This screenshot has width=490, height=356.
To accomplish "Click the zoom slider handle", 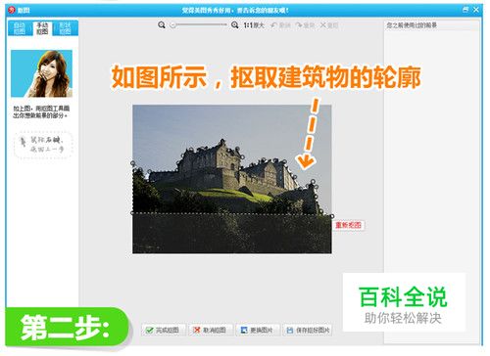I will pos(173,24).
